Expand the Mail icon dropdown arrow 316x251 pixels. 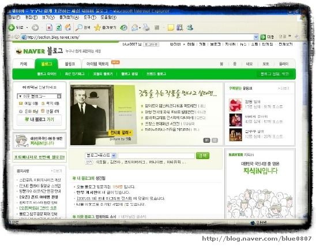click(140, 28)
